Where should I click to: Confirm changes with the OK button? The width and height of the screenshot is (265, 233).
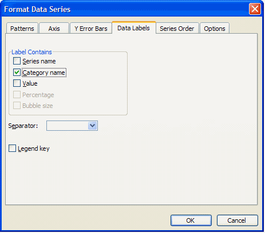pos(191,220)
